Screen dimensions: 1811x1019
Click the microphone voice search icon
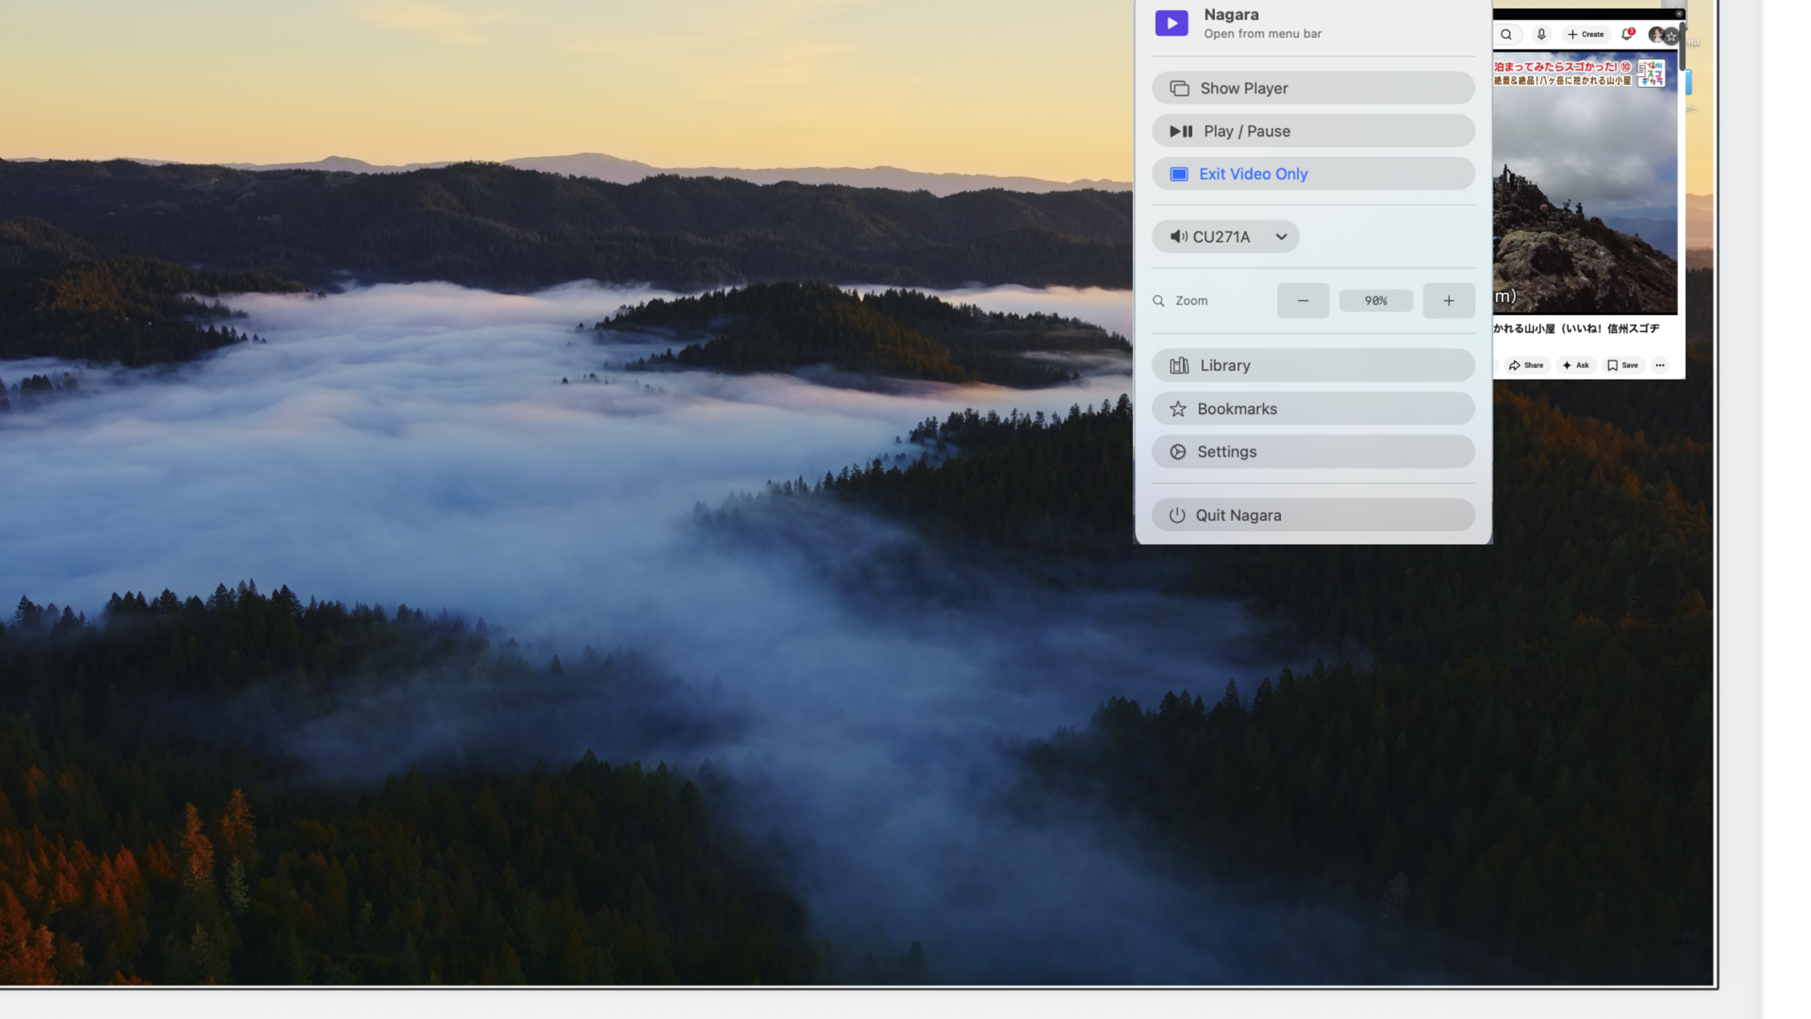[1541, 34]
